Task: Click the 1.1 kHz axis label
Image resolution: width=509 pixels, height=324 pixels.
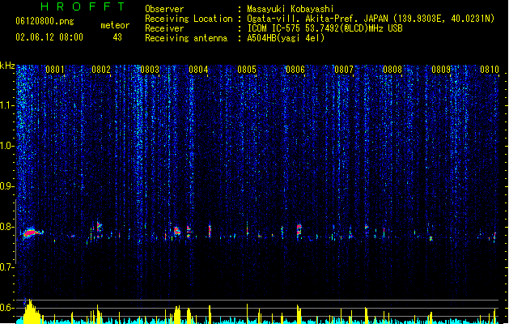Action: [x=7, y=105]
